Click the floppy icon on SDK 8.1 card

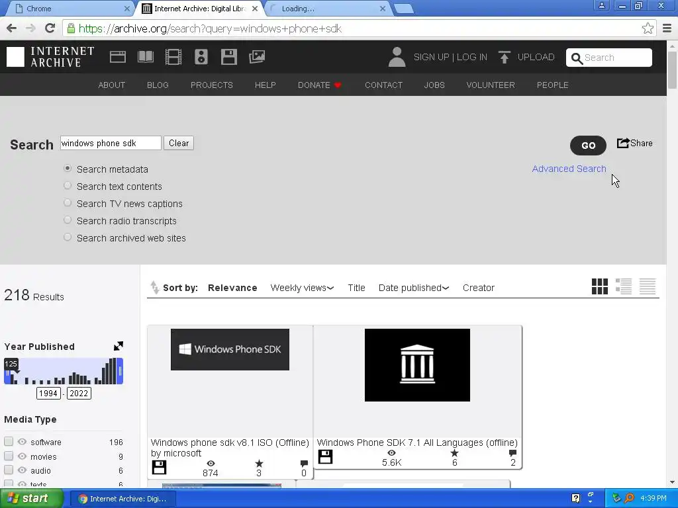159,468
